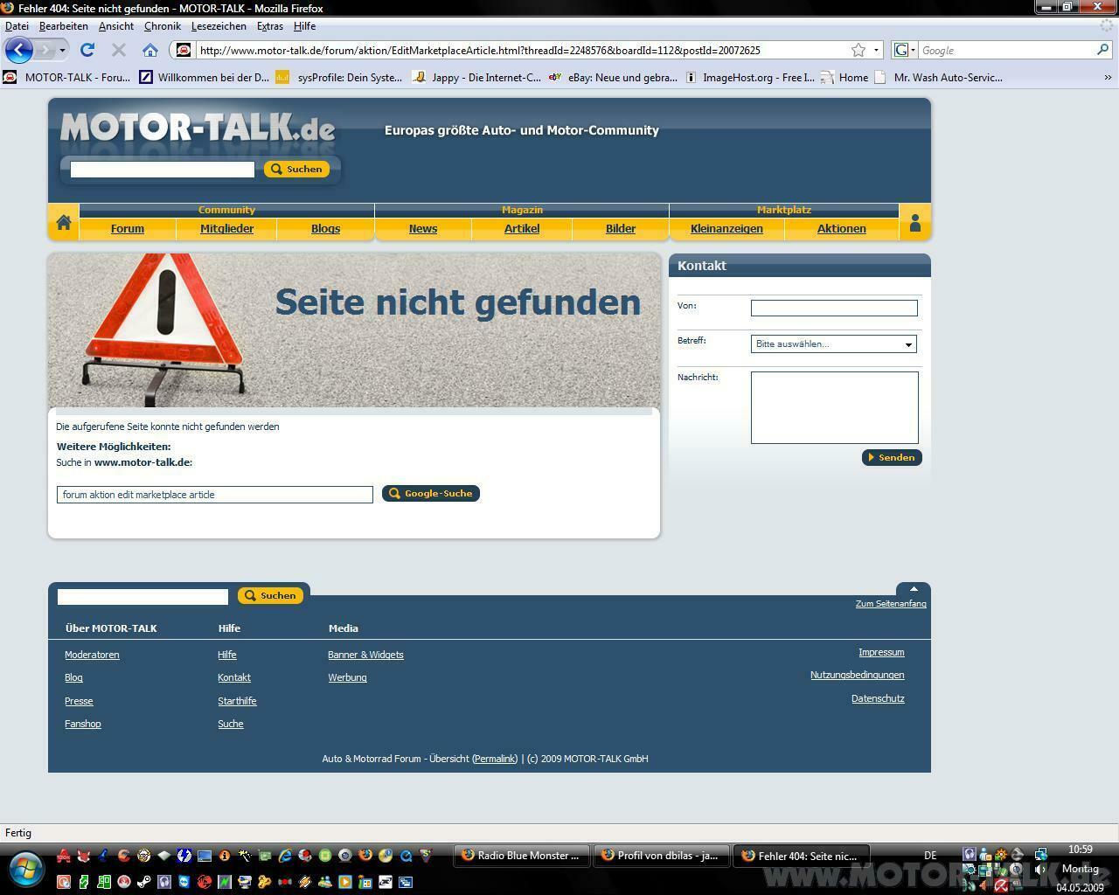Click the stop loading X icon

119,50
